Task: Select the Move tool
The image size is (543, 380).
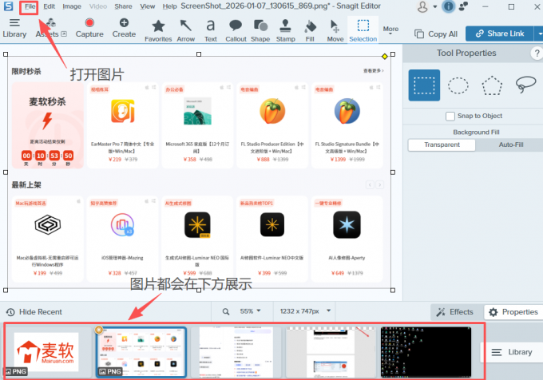Action: [x=335, y=31]
